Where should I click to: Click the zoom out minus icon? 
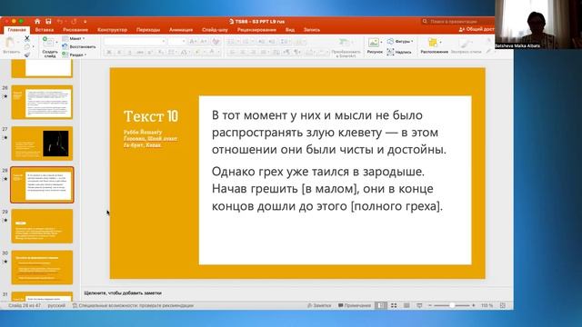[430, 305]
